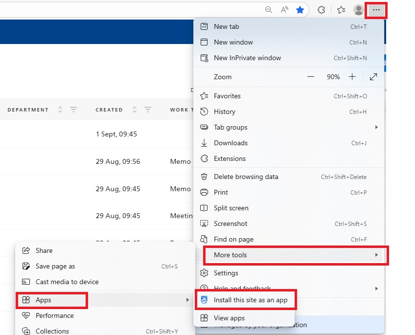
Task: Click the 90% zoom value
Action: (333, 77)
